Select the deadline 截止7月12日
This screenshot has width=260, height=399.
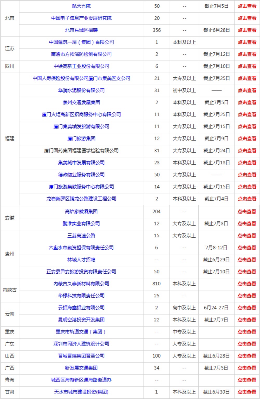point(217,54)
